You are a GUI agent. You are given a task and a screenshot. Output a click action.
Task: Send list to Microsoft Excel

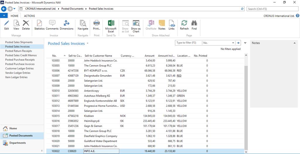click(x=111, y=26)
